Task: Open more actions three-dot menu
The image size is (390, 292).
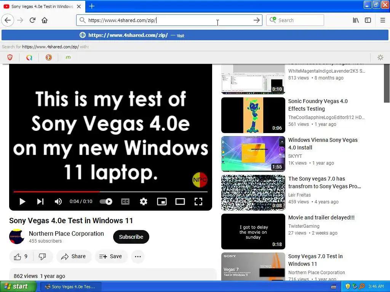Action: (138, 257)
